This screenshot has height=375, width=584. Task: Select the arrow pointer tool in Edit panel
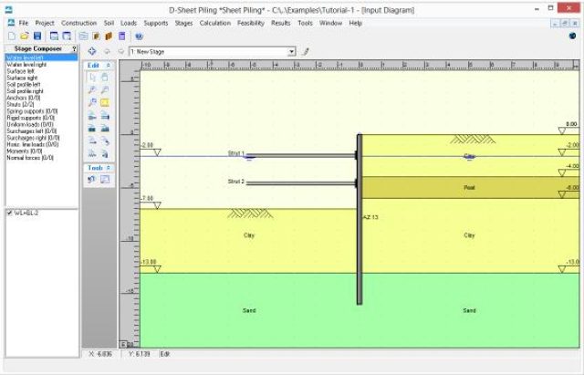click(x=92, y=78)
